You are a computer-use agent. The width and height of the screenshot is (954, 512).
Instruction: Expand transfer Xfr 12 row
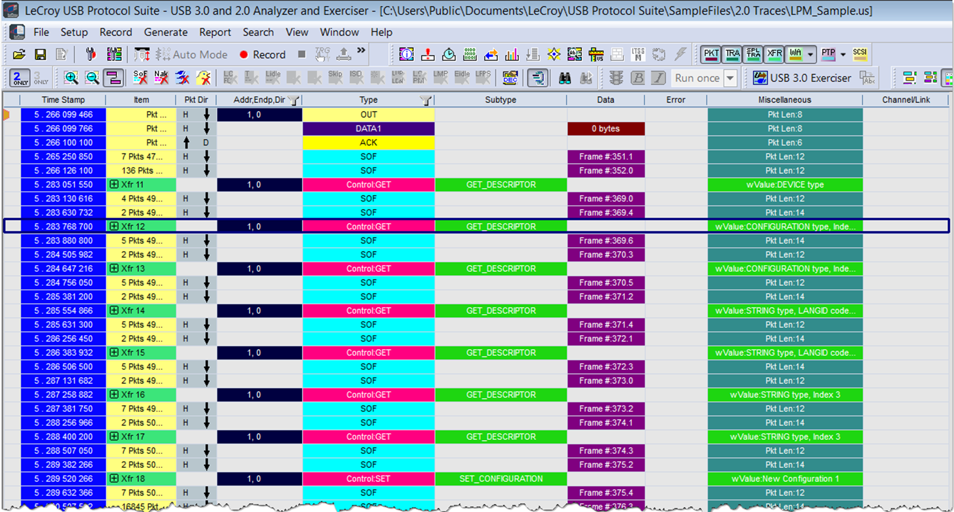[x=114, y=226]
